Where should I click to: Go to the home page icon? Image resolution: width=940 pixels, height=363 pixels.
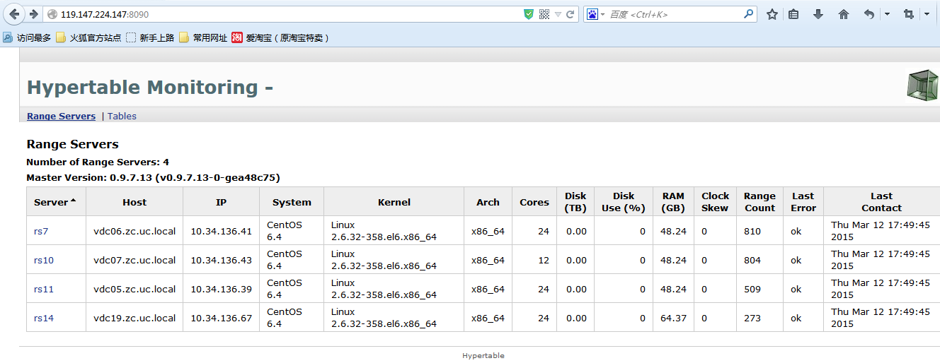843,14
